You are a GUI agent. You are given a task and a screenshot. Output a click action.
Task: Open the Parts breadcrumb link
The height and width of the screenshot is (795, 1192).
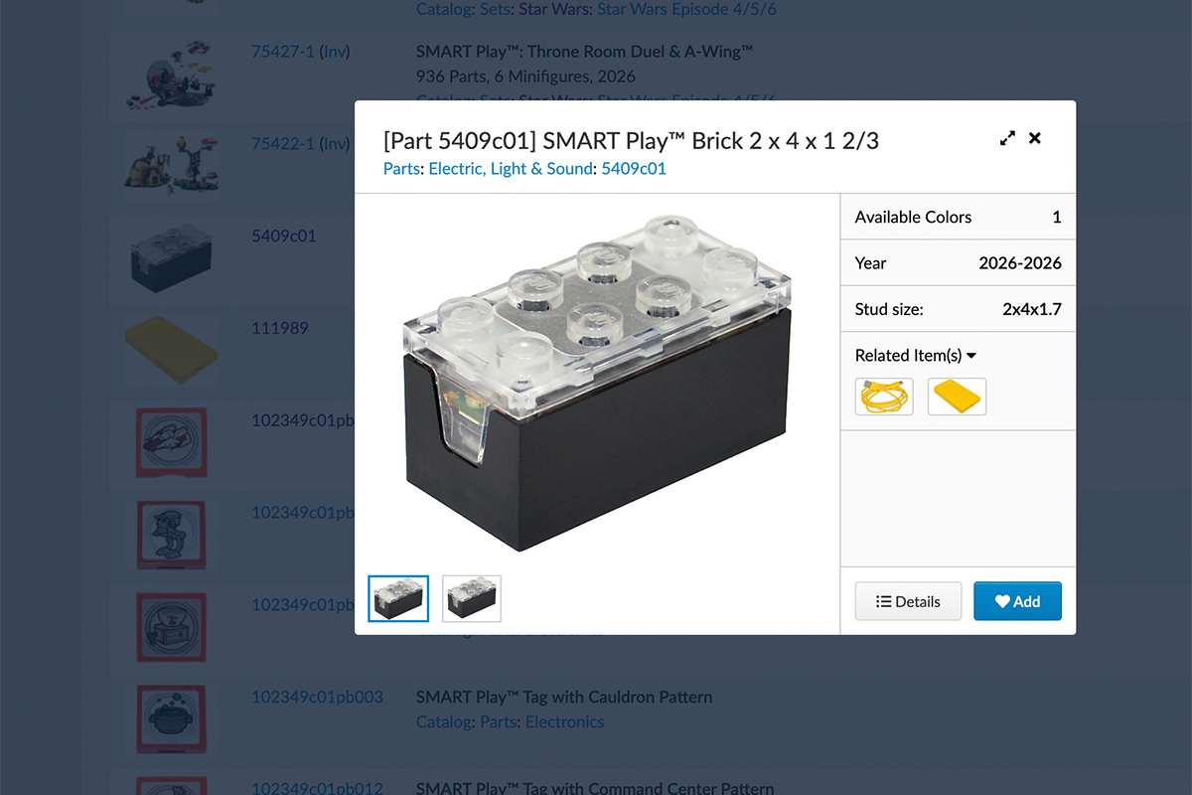pos(401,169)
